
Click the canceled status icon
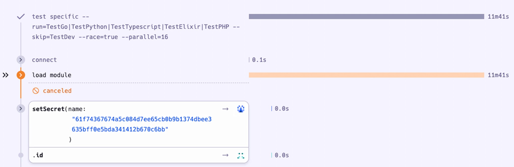36,91
